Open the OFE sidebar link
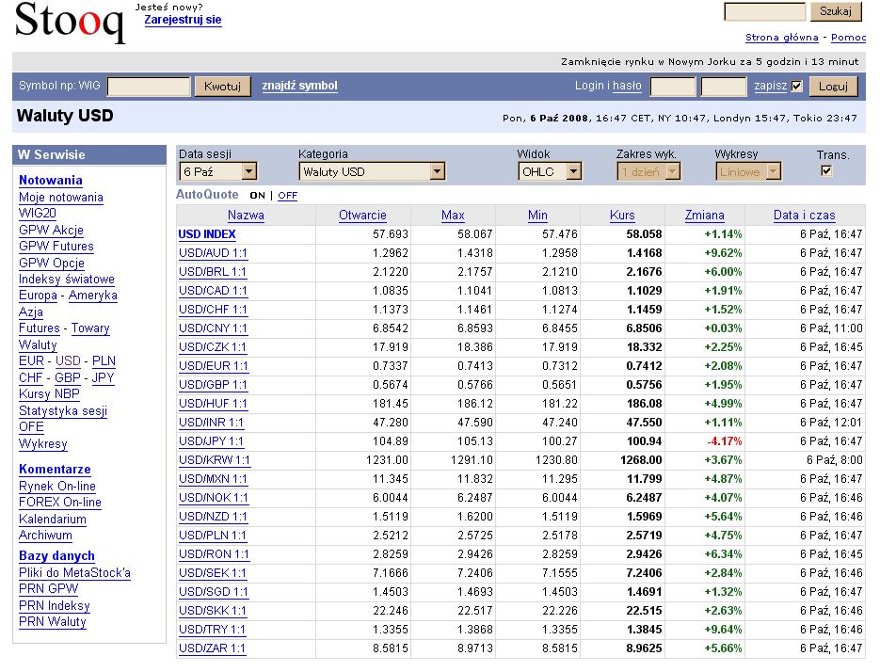The width and height of the screenshot is (880, 672). (31, 427)
